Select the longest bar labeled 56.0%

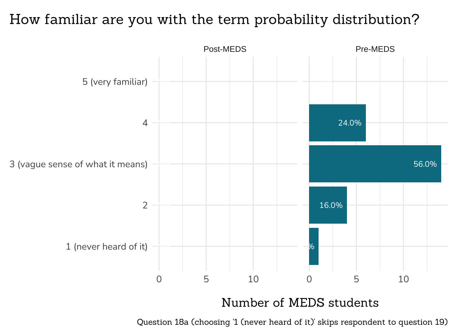[375, 164]
